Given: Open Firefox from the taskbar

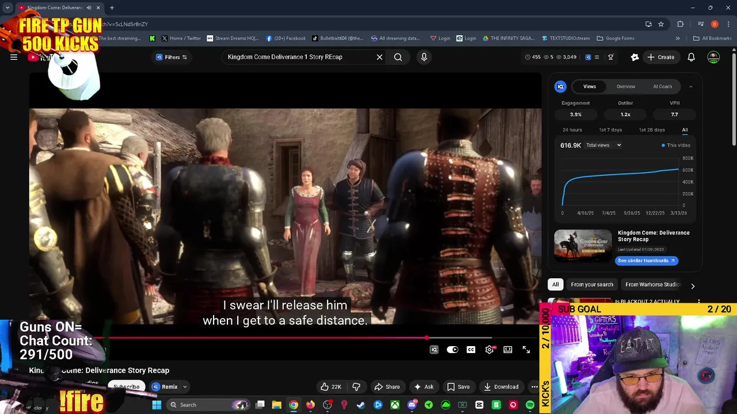Looking at the screenshot, I should tap(310, 405).
